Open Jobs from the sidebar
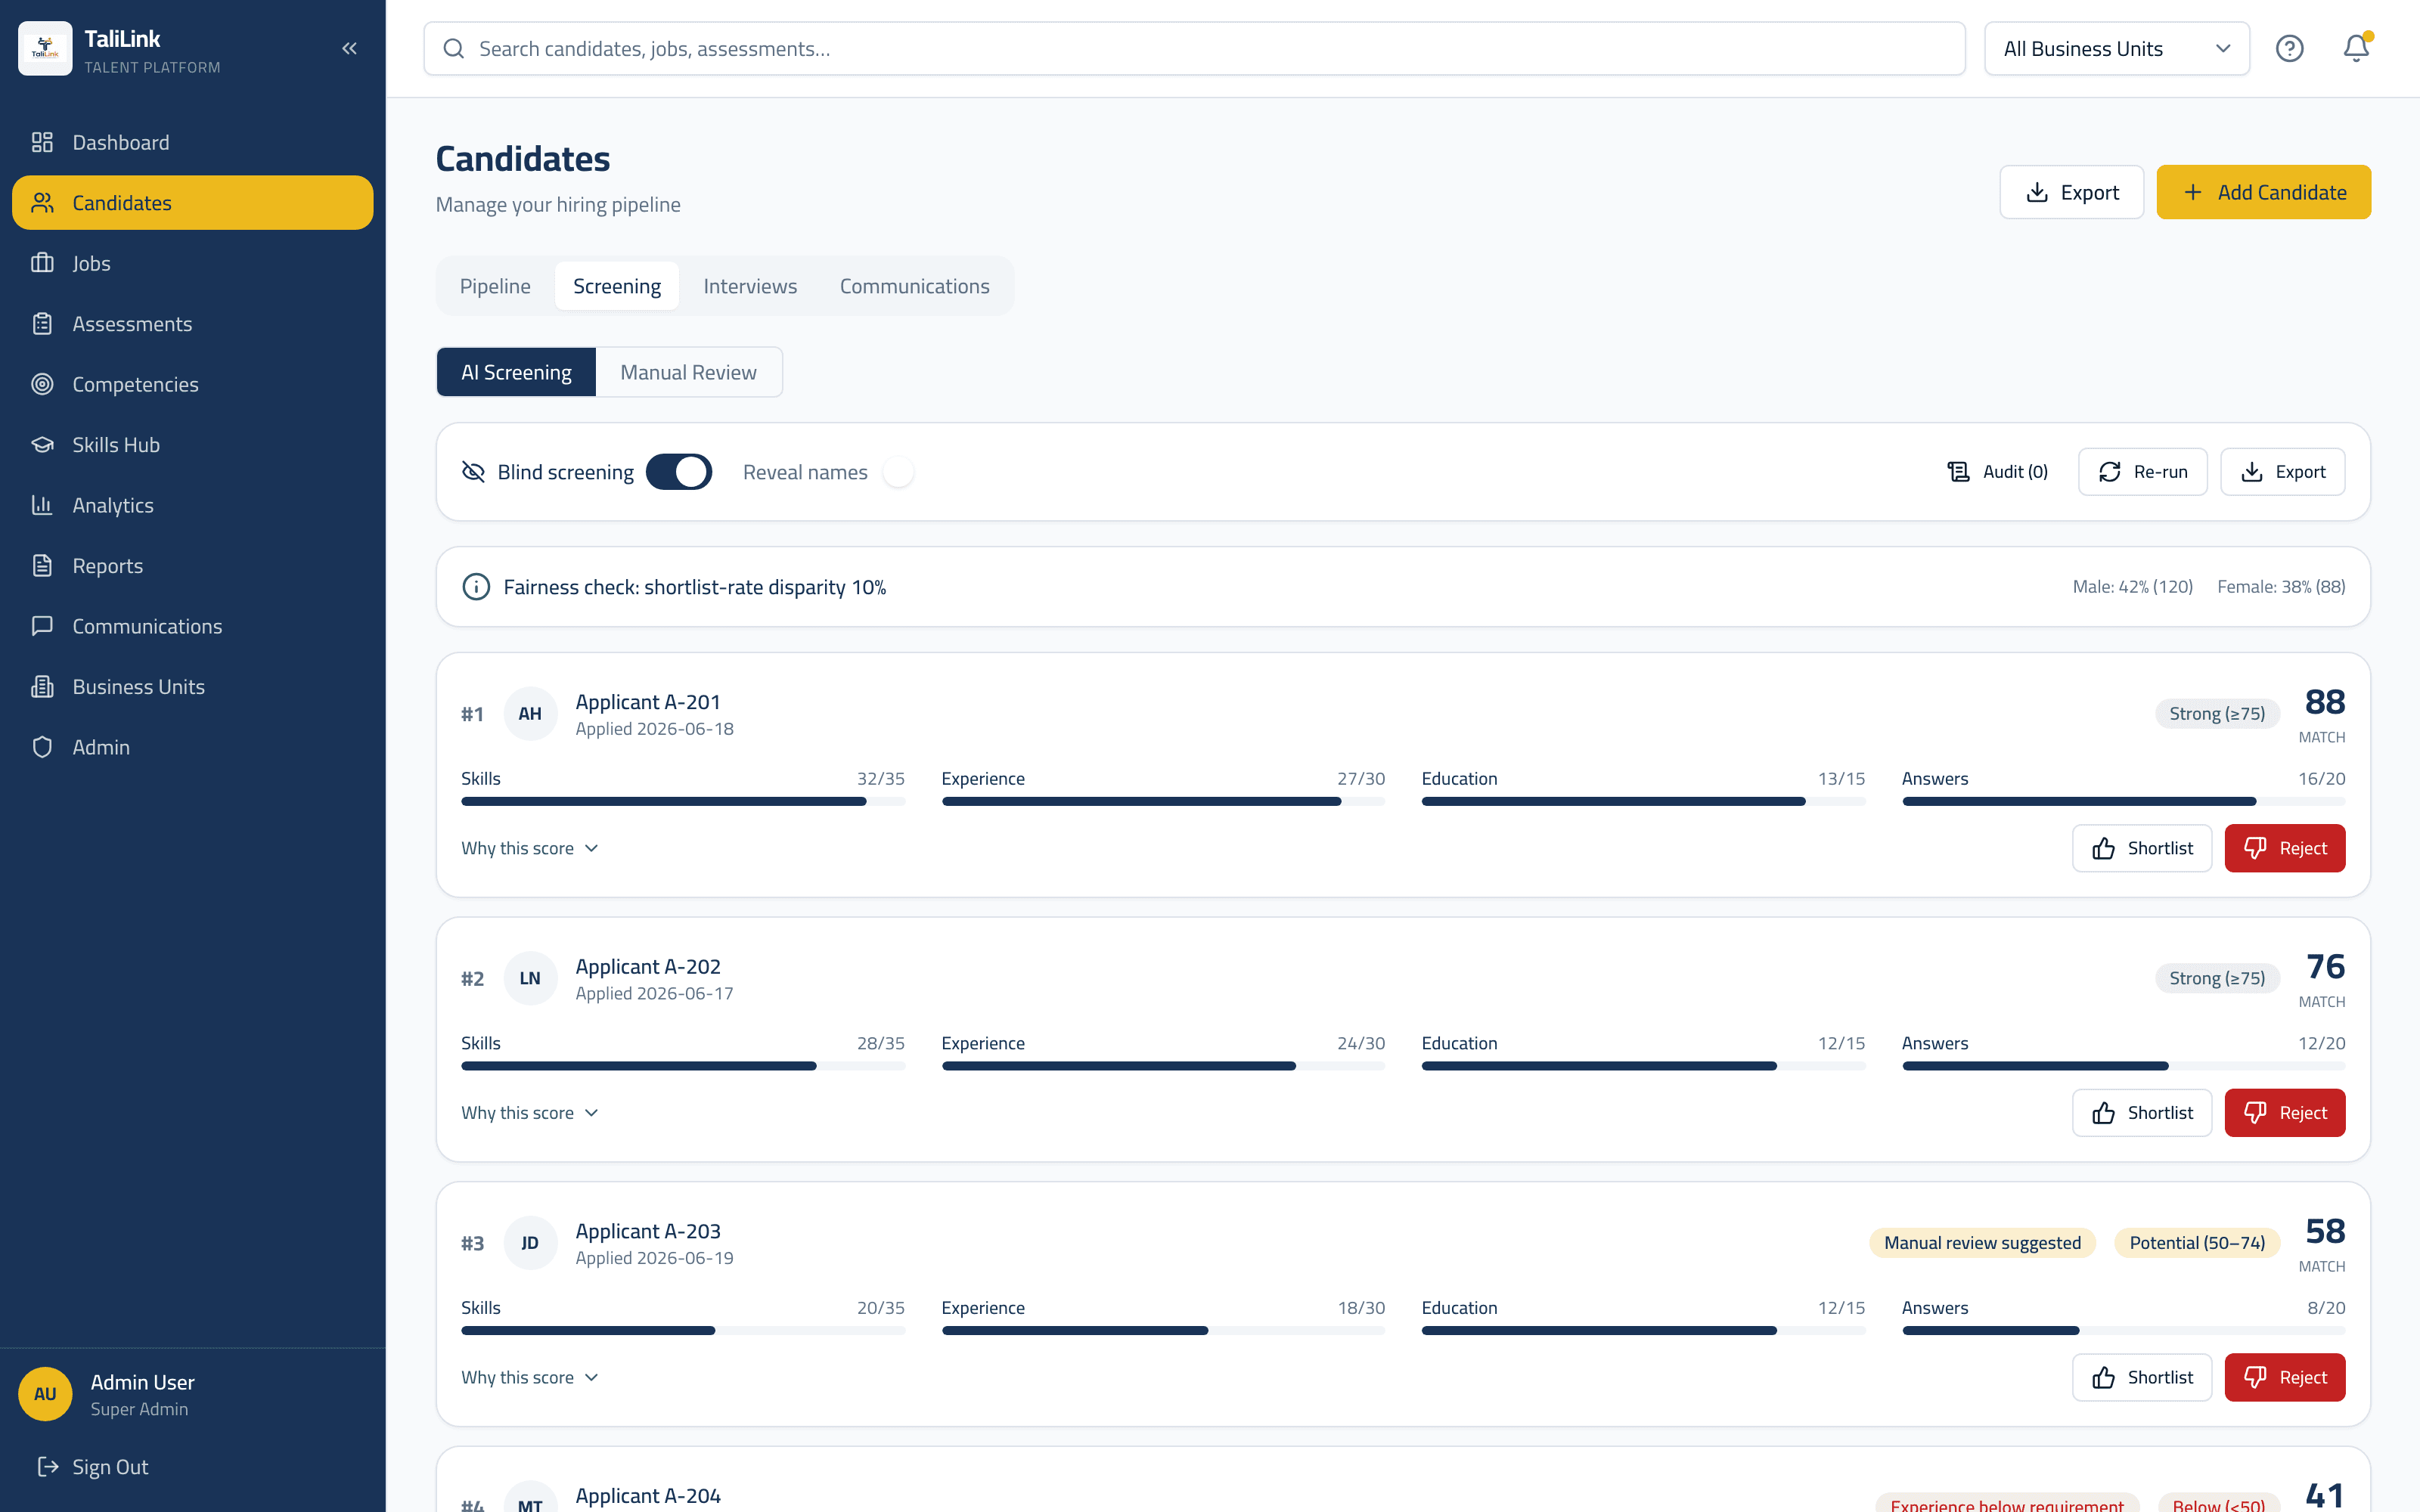 point(192,263)
